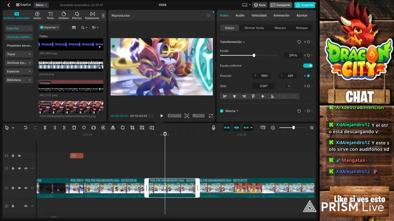The width and height of the screenshot is (394, 221).
Task: Expand the Importar dropdown button
Action: coord(49,27)
